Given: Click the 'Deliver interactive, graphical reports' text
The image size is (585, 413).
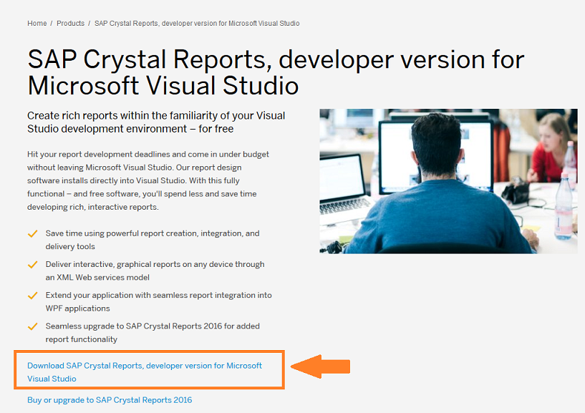Looking at the screenshot, I should tap(155, 271).
